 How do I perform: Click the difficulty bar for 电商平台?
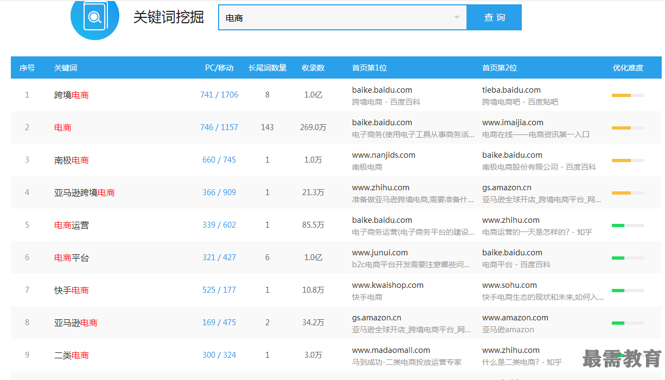(628, 258)
